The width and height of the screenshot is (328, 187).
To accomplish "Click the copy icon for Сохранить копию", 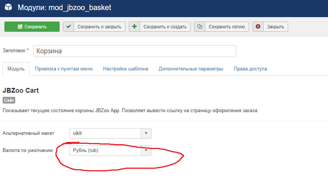I will tap(200, 26).
